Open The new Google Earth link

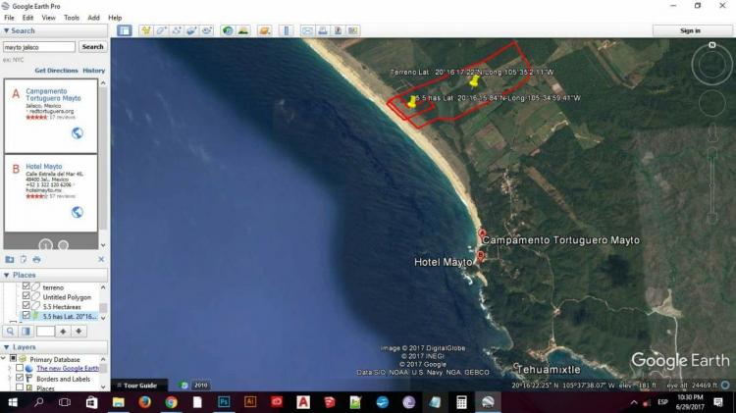tap(68, 369)
